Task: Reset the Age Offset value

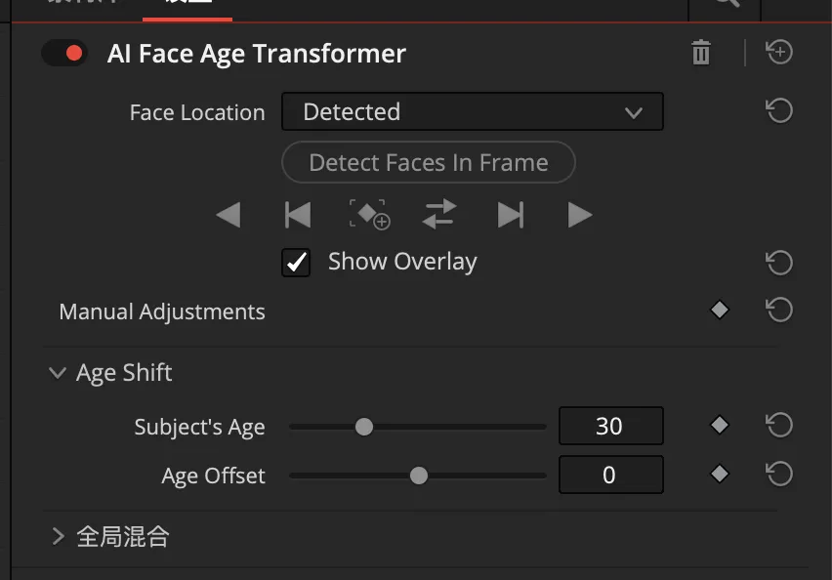Action: (x=779, y=475)
